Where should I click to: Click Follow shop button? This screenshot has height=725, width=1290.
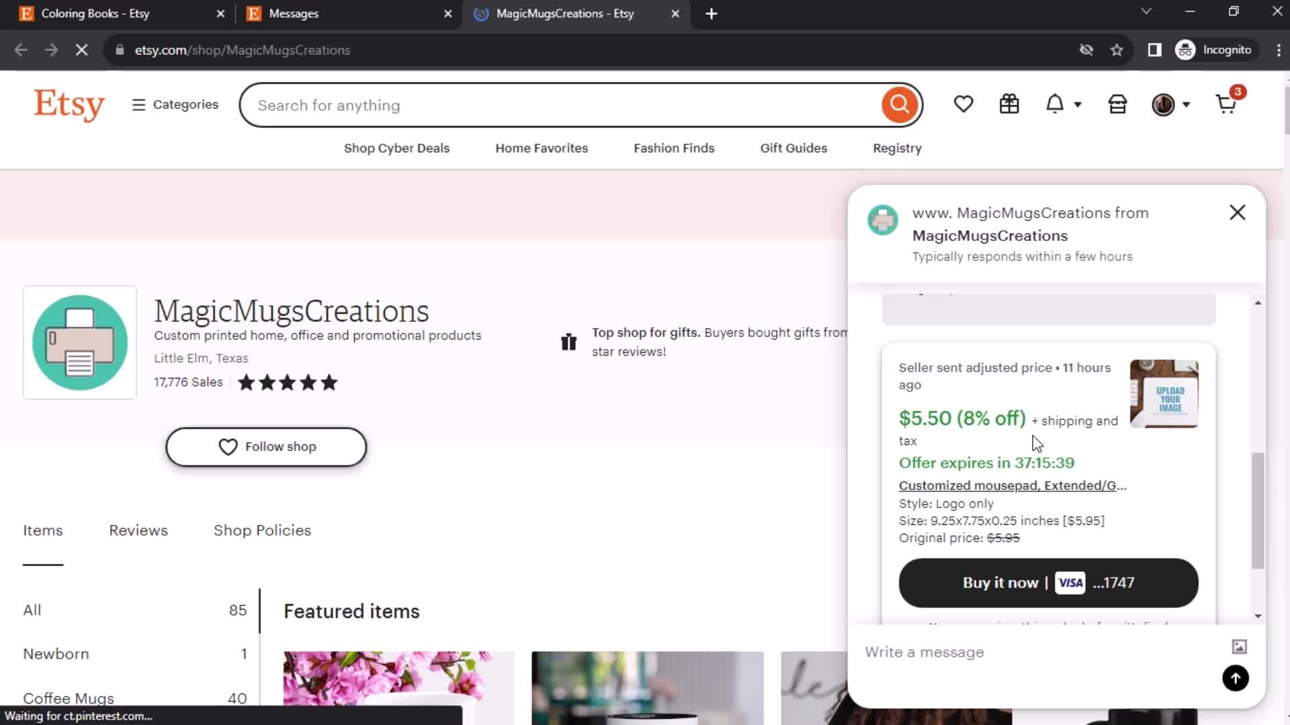266,446
